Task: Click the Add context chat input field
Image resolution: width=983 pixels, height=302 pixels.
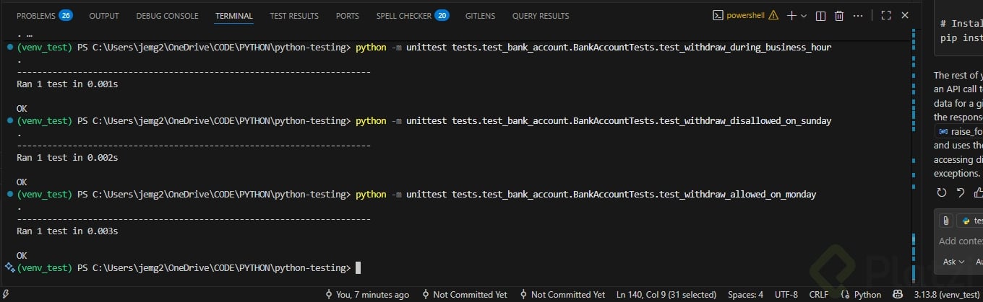Action: [x=961, y=241]
